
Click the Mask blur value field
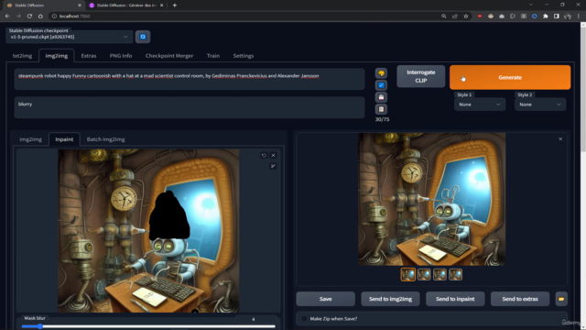point(255,319)
